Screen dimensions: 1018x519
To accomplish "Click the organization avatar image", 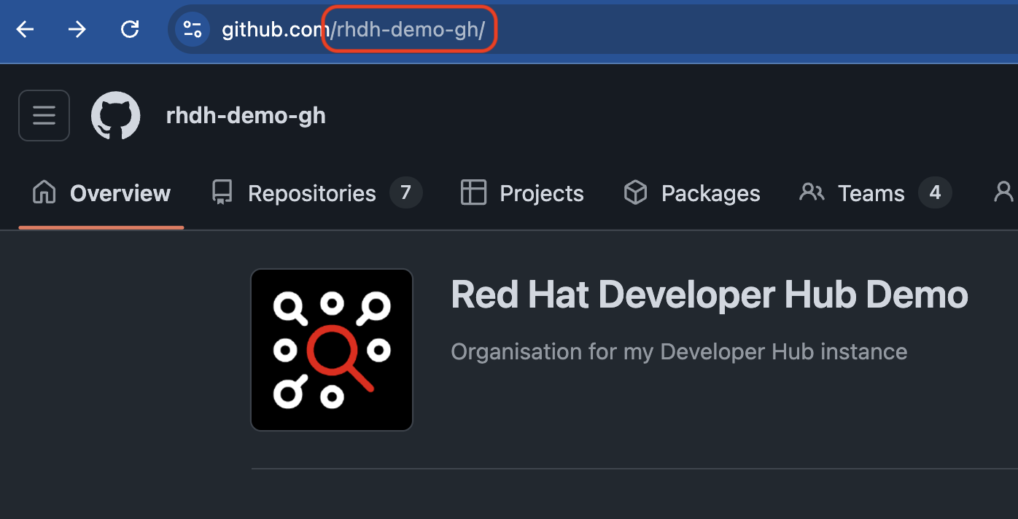I will [332, 350].
